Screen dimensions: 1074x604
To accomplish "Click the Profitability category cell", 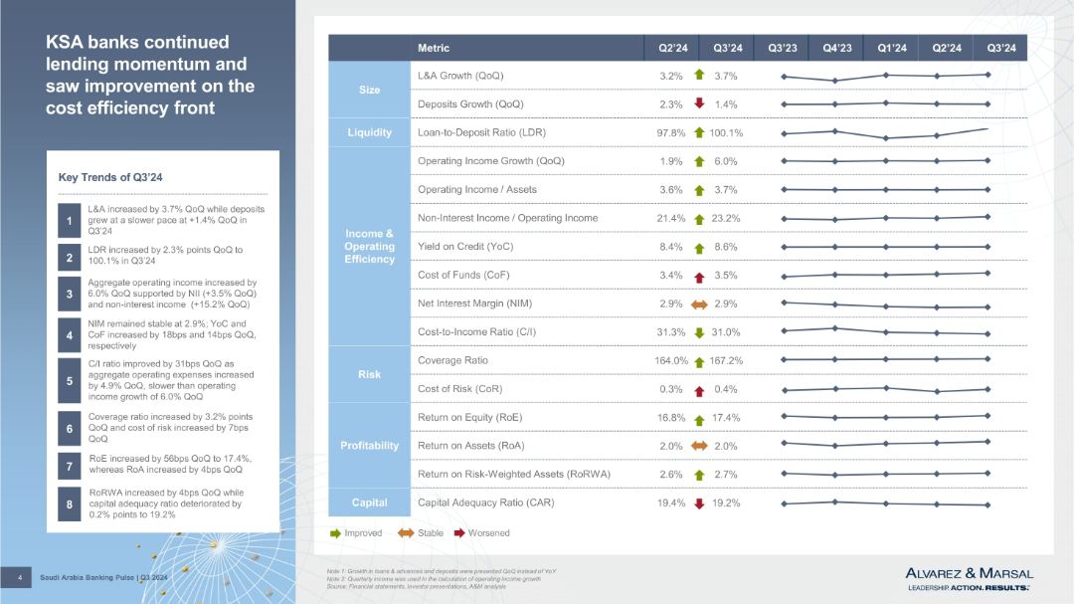I will [x=369, y=446].
